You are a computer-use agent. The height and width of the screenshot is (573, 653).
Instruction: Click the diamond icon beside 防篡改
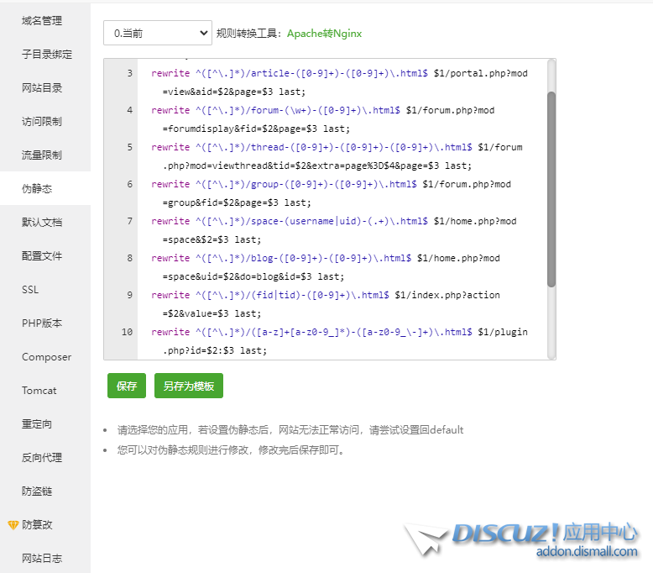click(13, 525)
